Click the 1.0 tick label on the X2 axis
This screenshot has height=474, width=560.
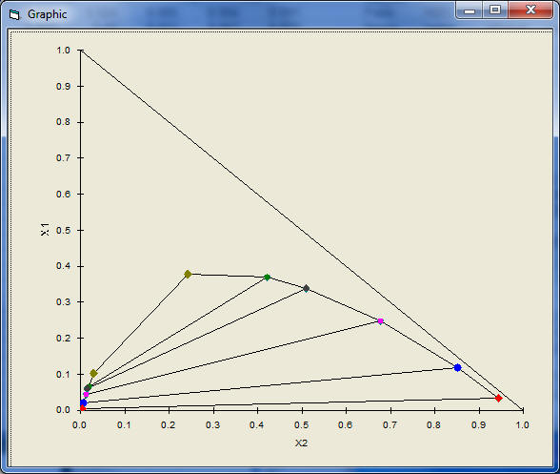pos(522,425)
